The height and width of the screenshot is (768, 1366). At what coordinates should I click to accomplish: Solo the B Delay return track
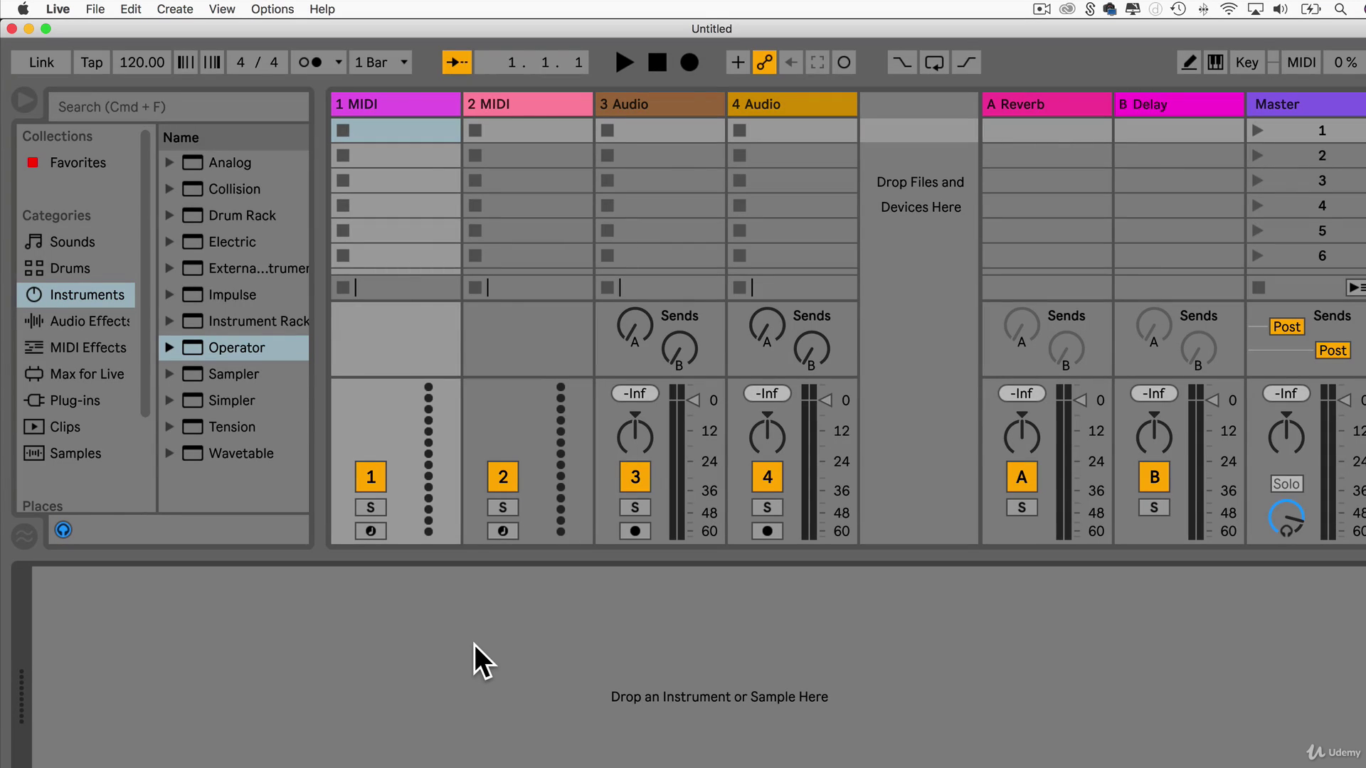click(x=1154, y=508)
